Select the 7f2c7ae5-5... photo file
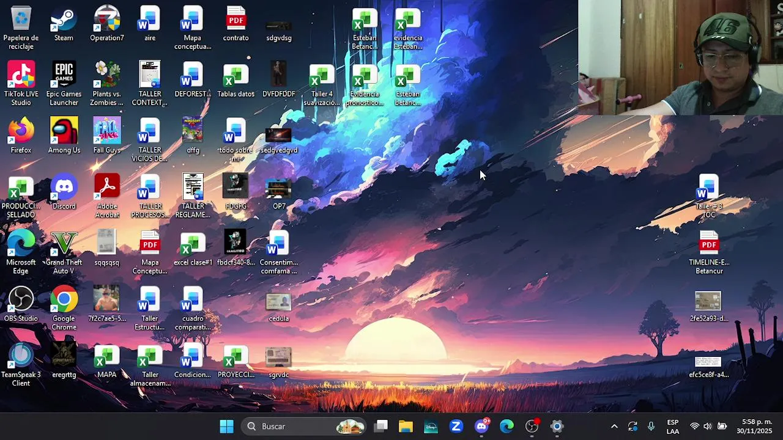The width and height of the screenshot is (783, 440). [x=107, y=304]
